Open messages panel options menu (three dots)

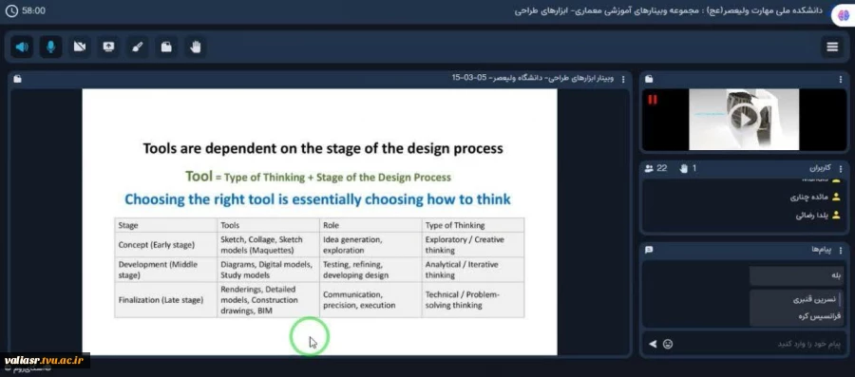841,250
